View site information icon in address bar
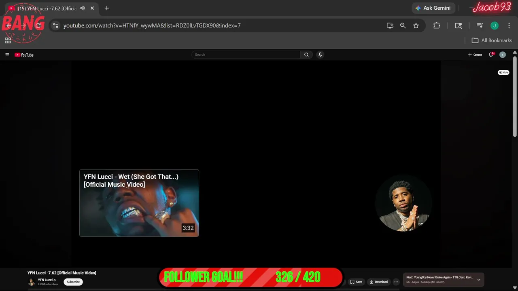 click(56, 25)
